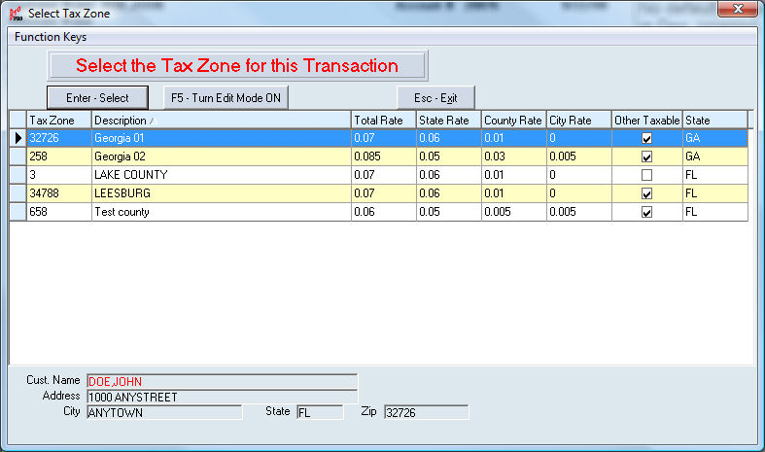Image resolution: width=765 pixels, height=452 pixels.
Task: Select the Test county description cell
Action: (221, 212)
